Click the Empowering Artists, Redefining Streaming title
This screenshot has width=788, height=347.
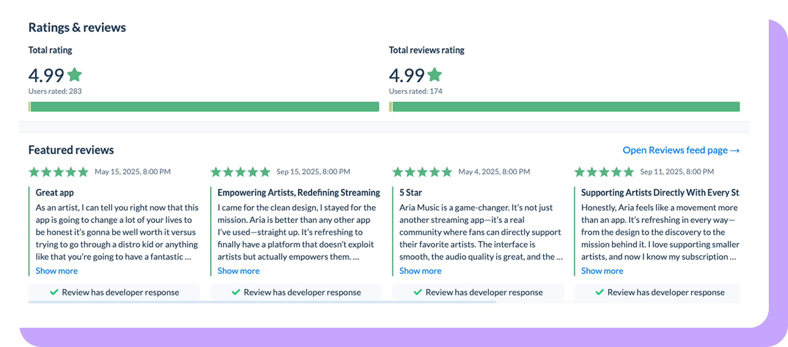[x=299, y=193]
